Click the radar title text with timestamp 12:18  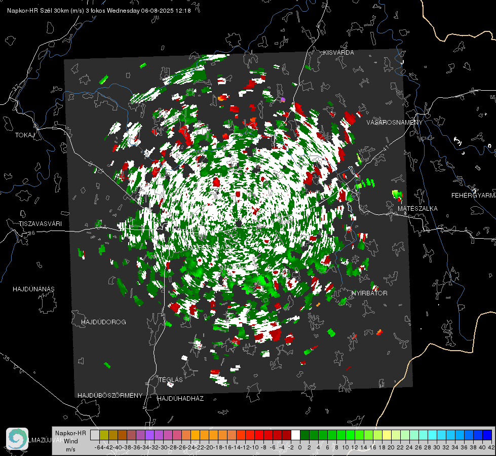pos(99,11)
